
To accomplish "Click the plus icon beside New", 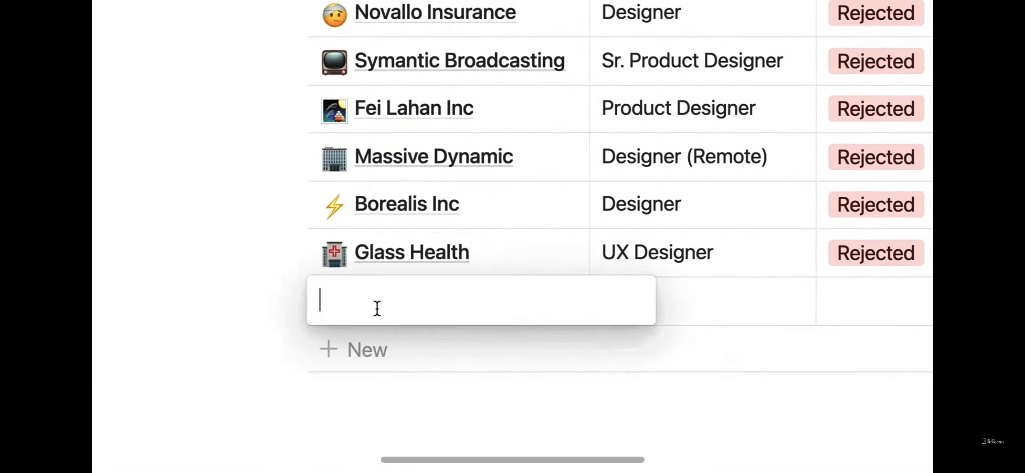I will click(x=329, y=349).
